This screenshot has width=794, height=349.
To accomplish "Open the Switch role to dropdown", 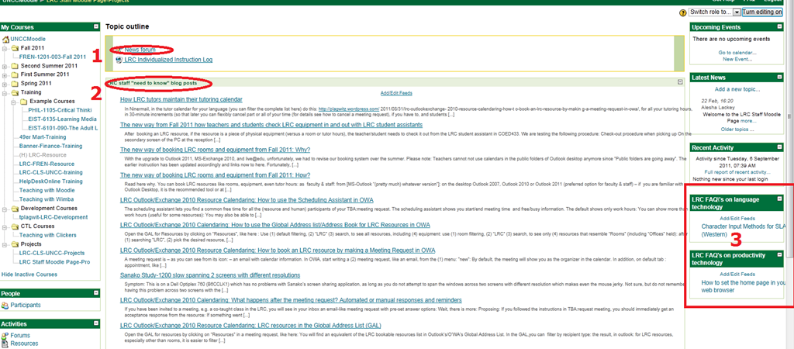I will 737,12.
